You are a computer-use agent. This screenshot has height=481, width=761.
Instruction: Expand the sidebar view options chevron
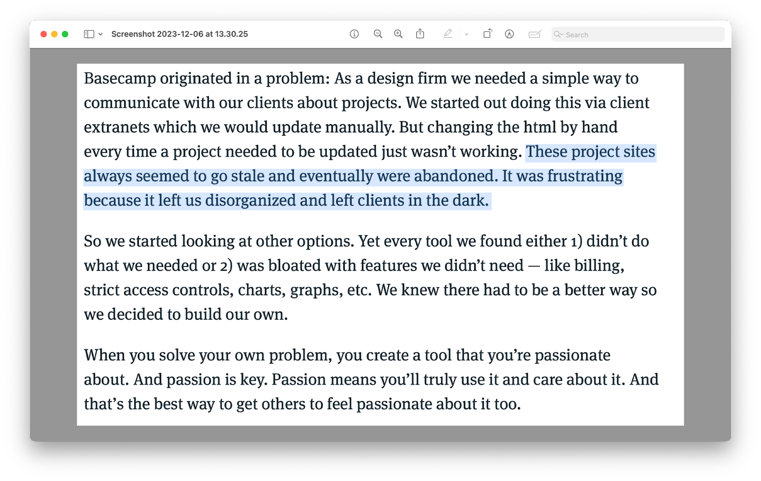(100, 34)
